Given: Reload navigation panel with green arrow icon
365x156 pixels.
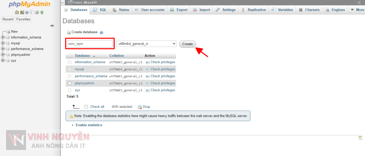Looking at the screenshot, I should coord(42,12).
